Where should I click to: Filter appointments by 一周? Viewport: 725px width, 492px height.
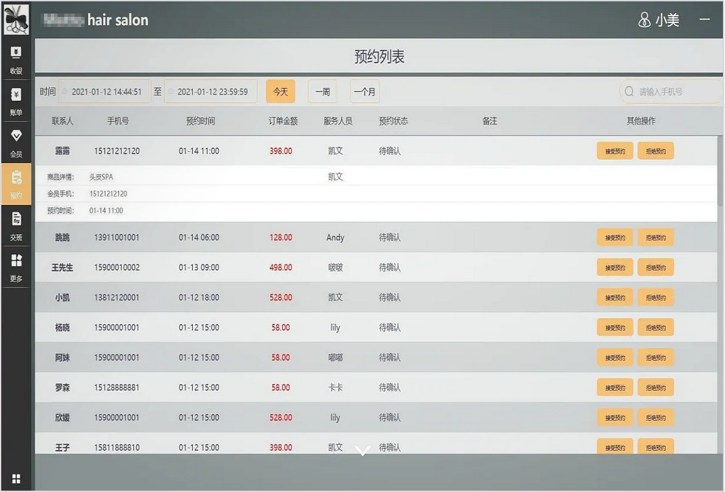[322, 92]
